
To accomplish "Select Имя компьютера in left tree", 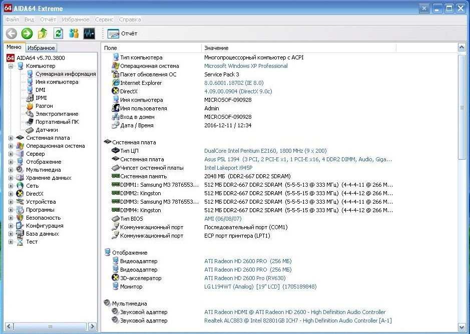I will point(57,82).
